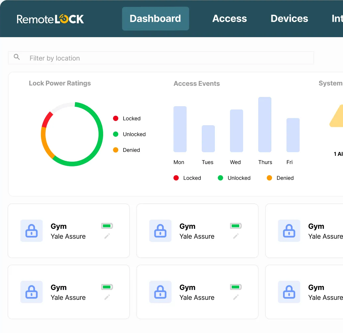343x333 pixels.
Task: Edit bottom-left Gym card via pencil icon
Action: 107,297
